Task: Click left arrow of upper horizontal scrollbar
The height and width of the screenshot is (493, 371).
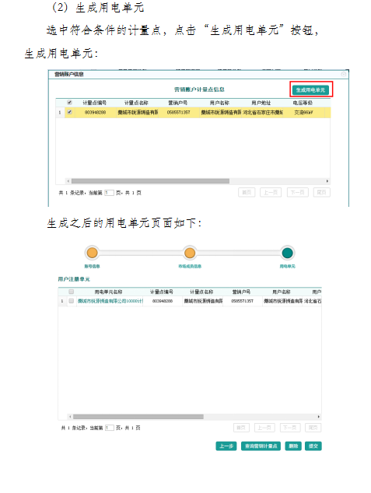Action: [68, 181]
